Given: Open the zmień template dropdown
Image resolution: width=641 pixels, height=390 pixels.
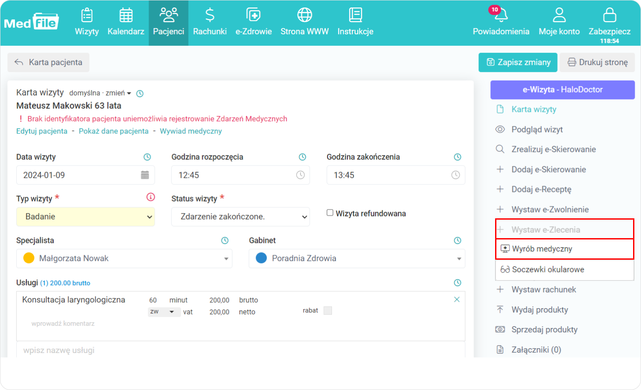Looking at the screenshot, I should (118, 93).
